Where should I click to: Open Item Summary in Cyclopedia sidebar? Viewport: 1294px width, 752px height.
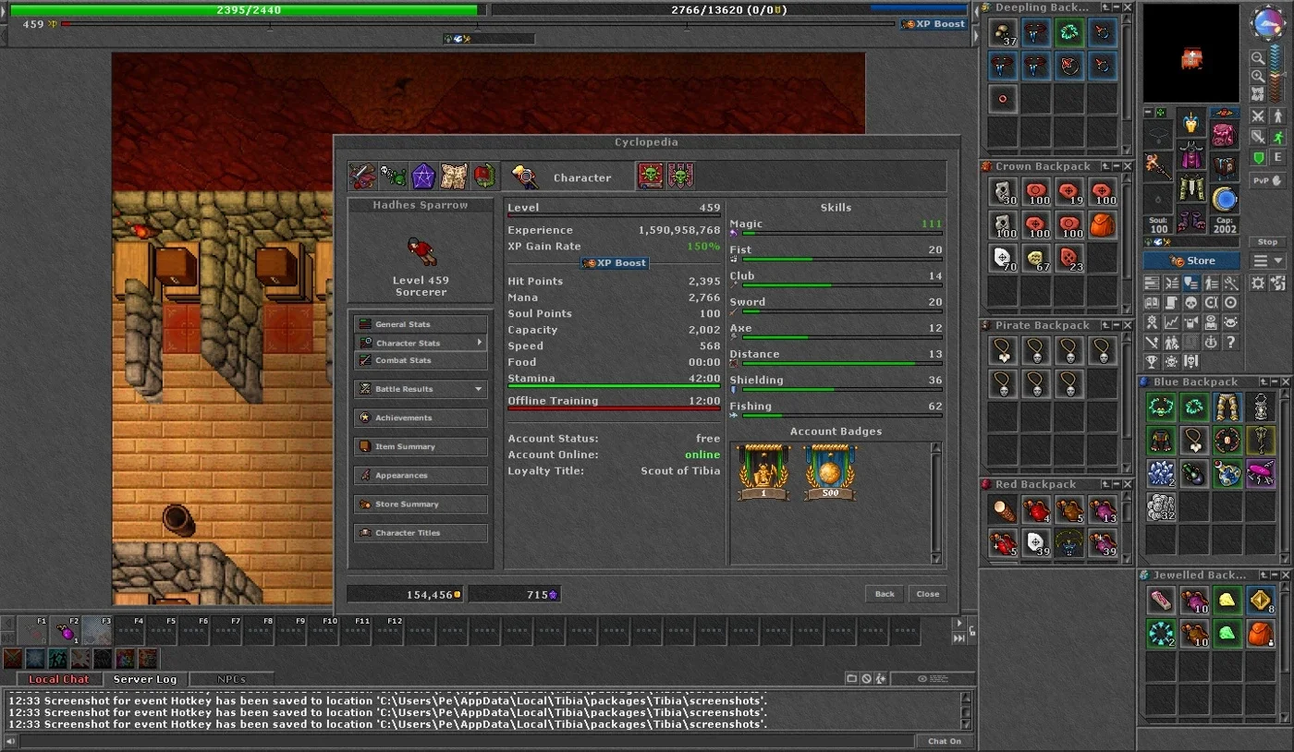(x=421, y=446)
